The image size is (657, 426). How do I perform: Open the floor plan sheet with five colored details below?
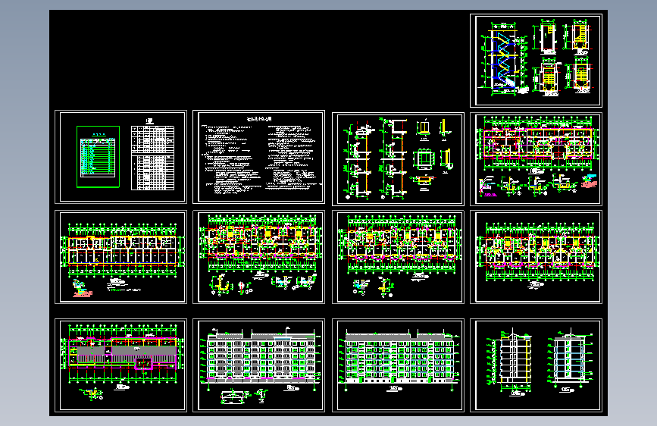pos(536,159)
